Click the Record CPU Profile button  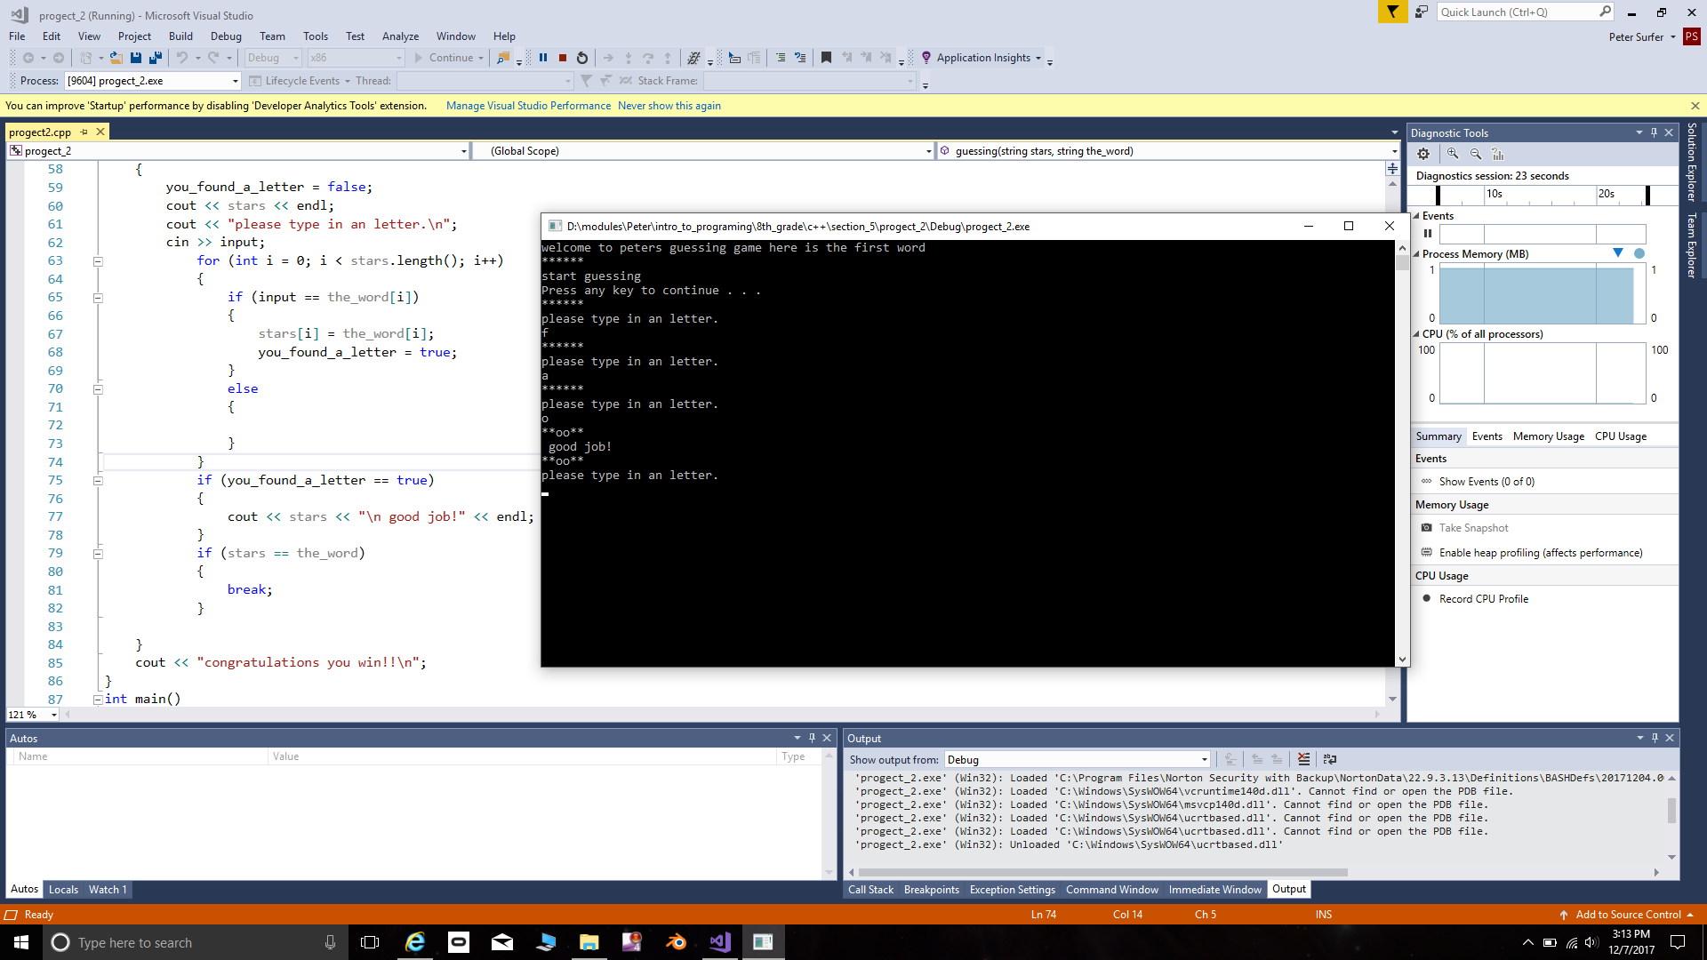(1483, 599)
